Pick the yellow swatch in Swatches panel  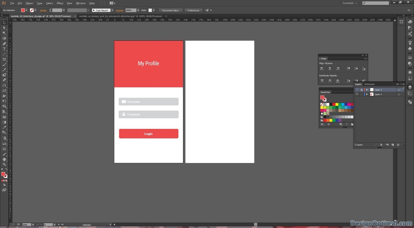(x=337, y=104)
